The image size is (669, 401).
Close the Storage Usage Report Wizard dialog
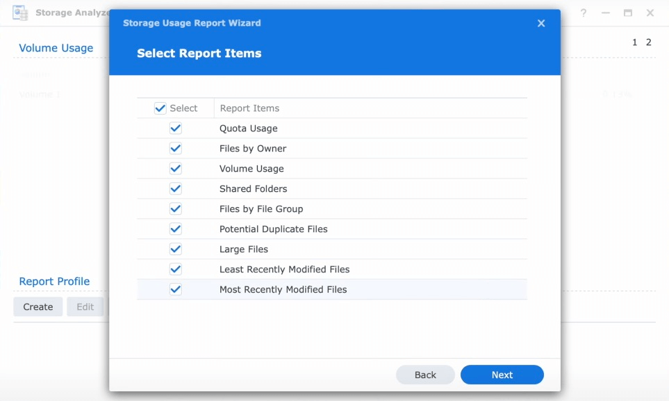(x=541, y=23)
